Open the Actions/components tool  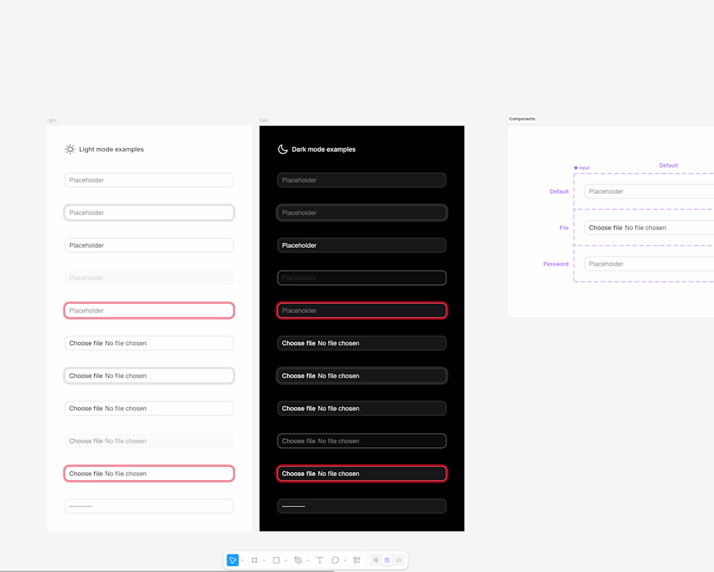tap(357, 560)
